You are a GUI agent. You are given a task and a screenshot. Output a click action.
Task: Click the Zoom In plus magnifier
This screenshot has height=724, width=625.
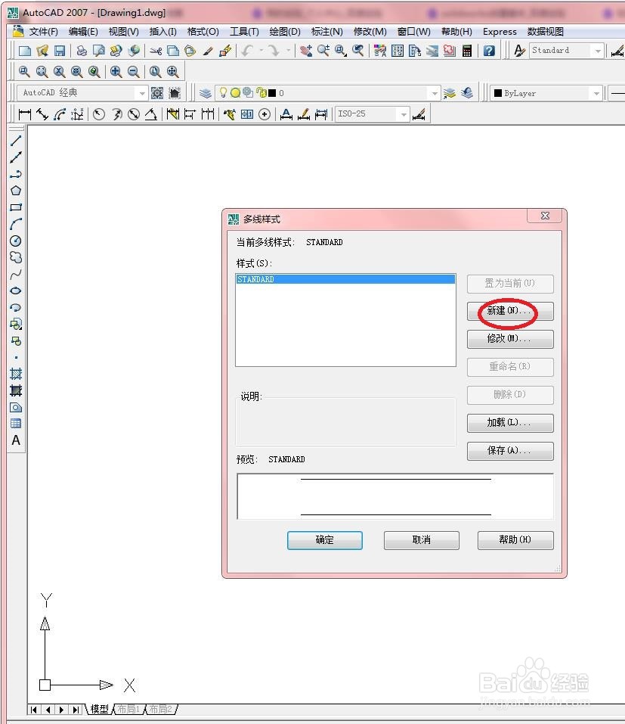(116, 72)
